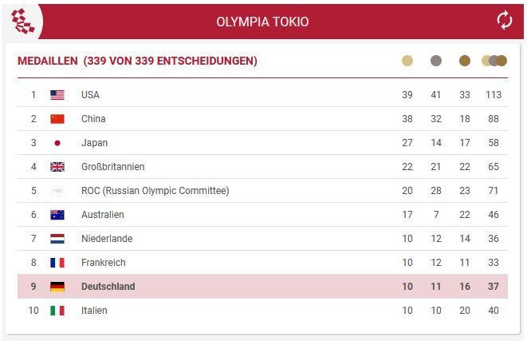The width and height of the screenshot is (527, 341).
Task: Click the silver medal column icon
Action: 436,61
